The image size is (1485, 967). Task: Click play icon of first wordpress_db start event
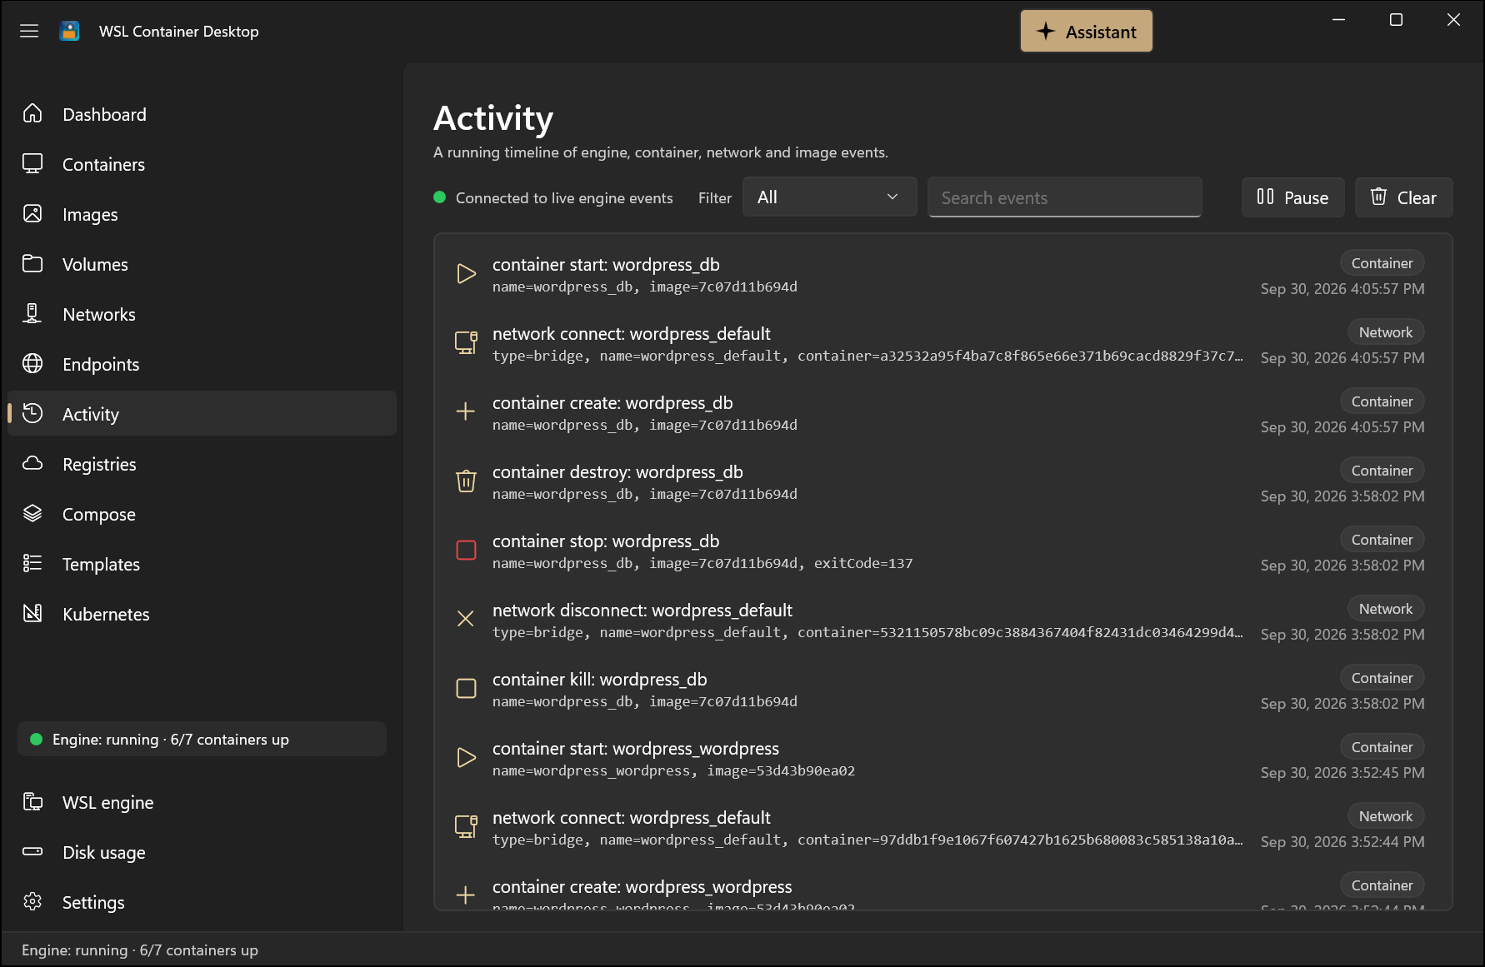pyautogui.click(x=466, y=274)
